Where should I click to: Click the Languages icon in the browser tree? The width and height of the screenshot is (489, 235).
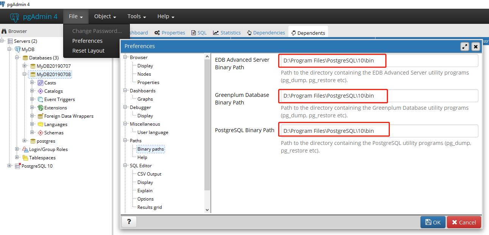[40, 124]
